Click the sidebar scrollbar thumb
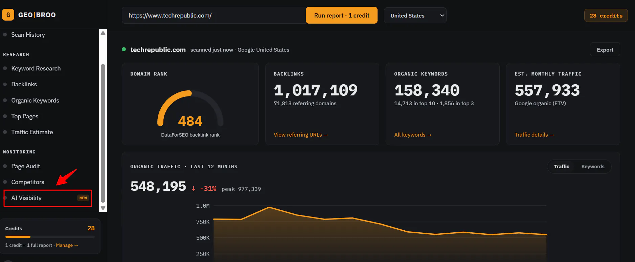The image size is (635, 262). (x=103, y=134)
